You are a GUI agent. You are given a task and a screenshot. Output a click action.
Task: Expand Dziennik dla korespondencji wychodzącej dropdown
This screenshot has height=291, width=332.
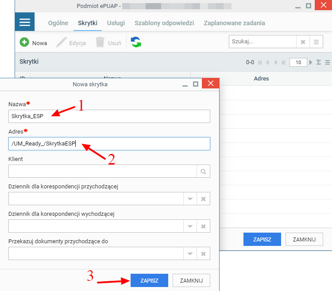[x=190, y=226]
